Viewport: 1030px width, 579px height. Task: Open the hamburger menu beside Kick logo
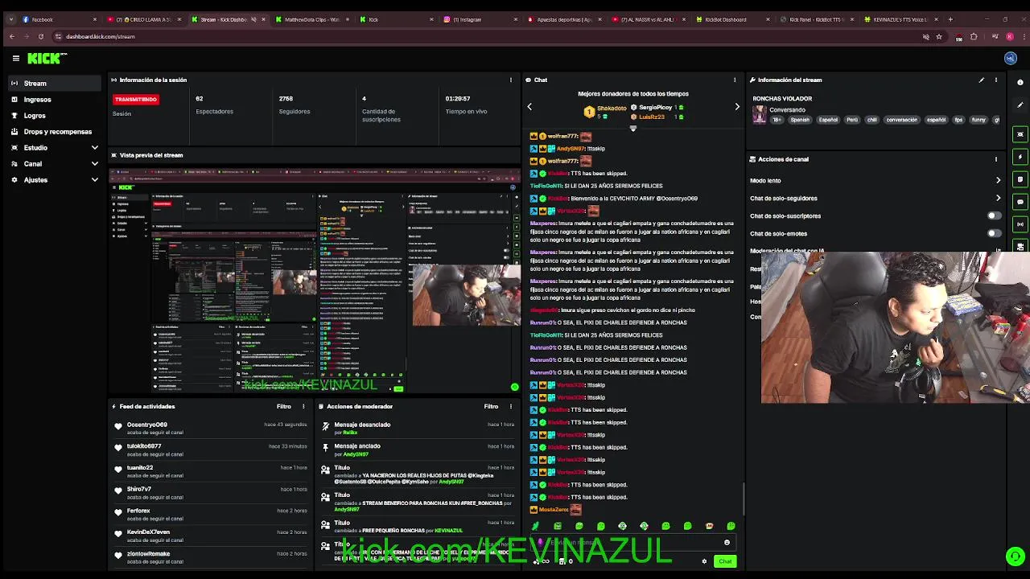coord(15,58)
